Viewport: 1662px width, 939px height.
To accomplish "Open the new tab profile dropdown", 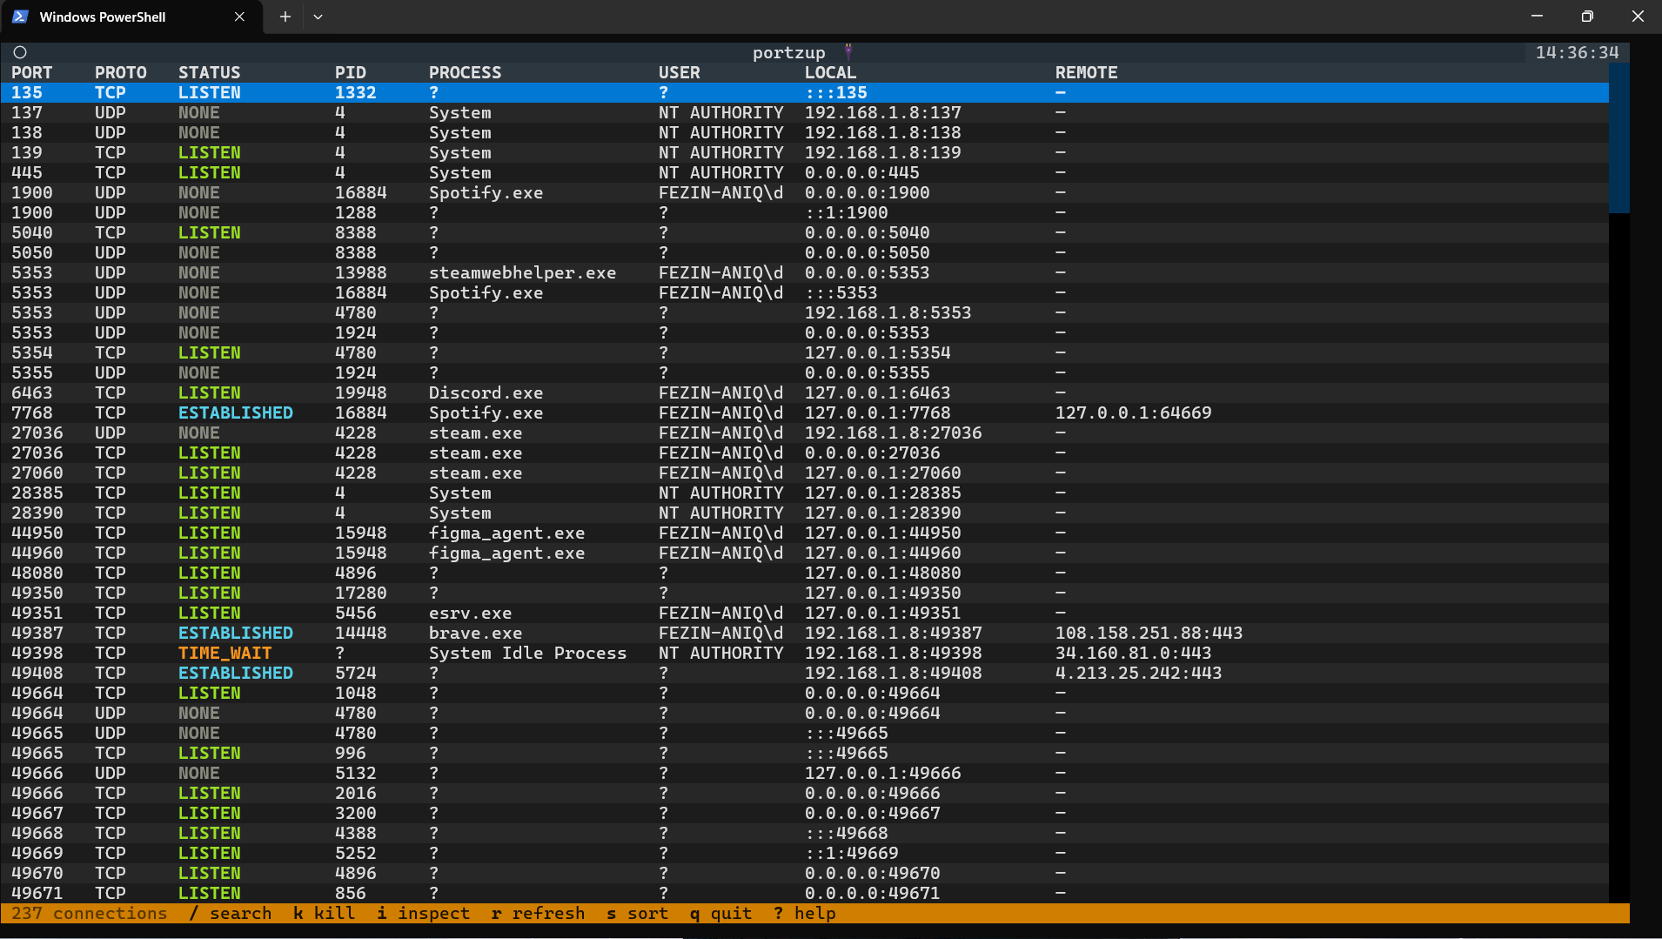I will tap(318, 17).
